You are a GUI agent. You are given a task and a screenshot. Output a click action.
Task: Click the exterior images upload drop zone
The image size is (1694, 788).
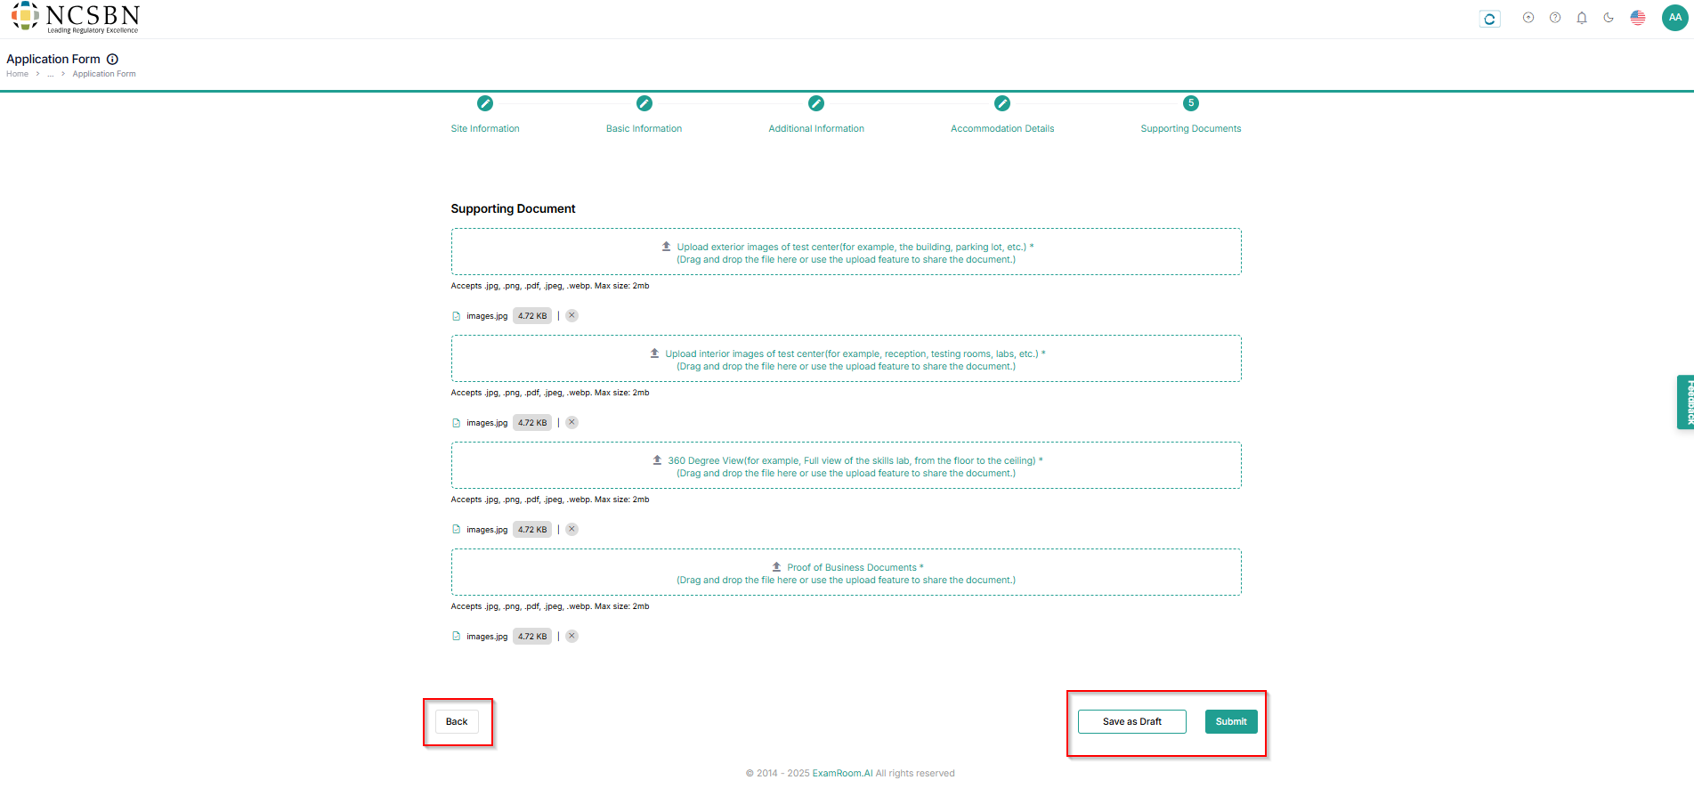pyautogui.click(x=846, y=252)
